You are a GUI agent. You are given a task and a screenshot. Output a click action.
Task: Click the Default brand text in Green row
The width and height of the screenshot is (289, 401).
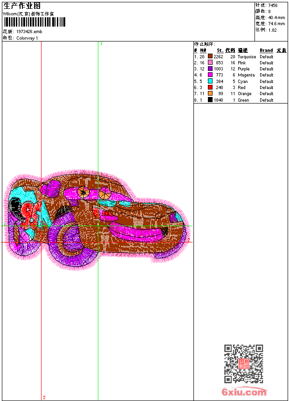click(x=266, y=100)
